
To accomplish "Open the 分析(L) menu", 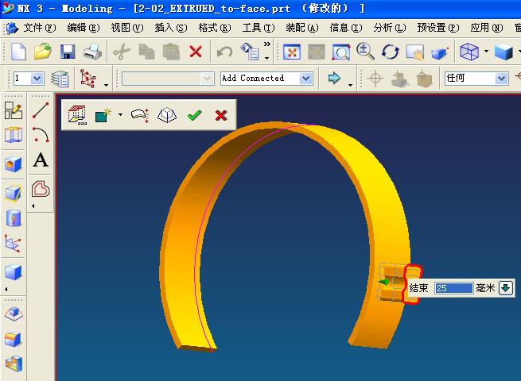I will [390, 28].
